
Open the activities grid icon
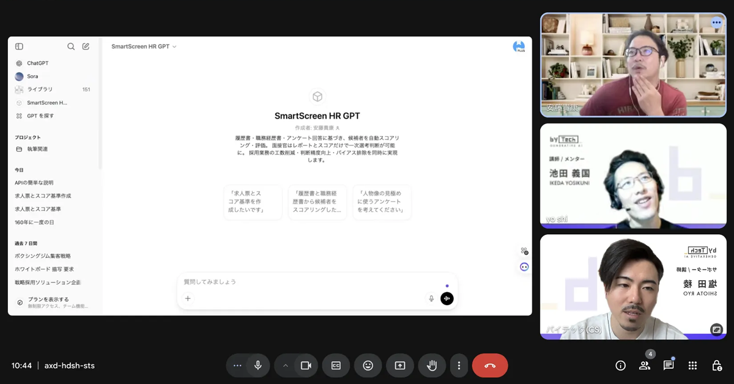[x=692, y=366]
